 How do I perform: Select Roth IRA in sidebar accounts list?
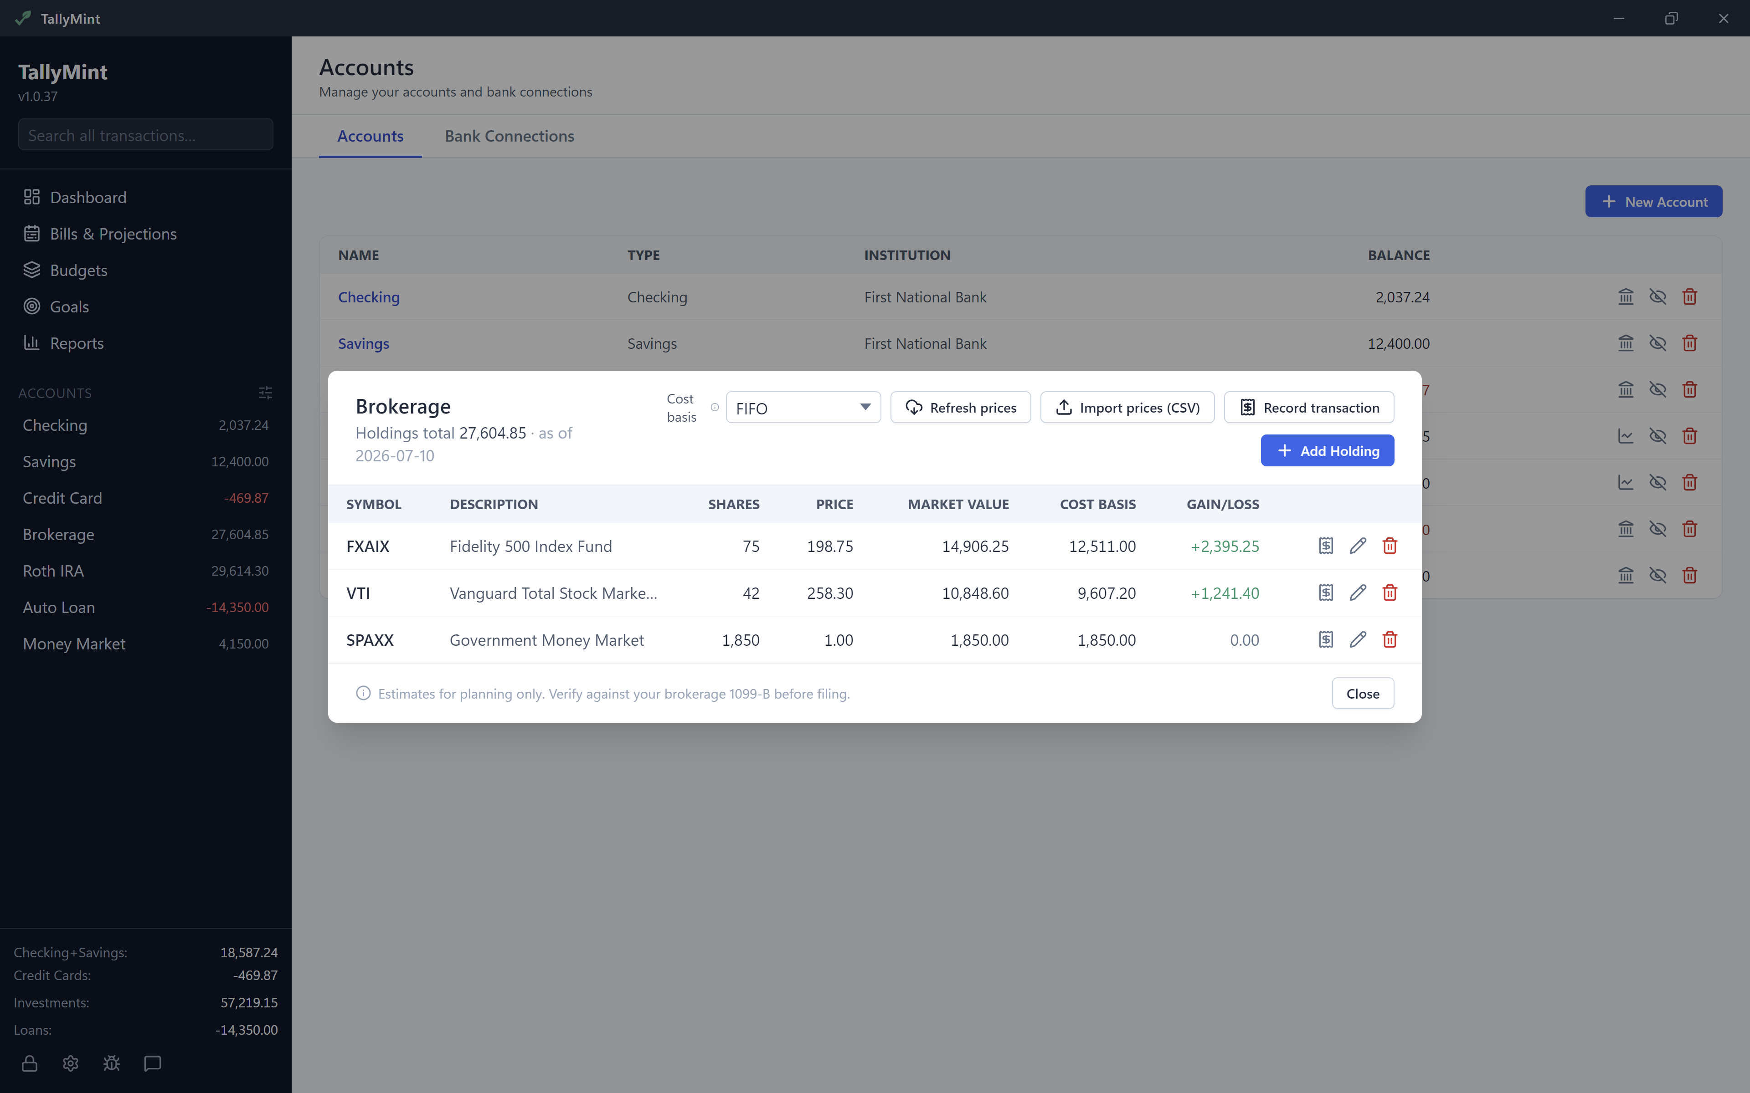[x=145, y=571]
